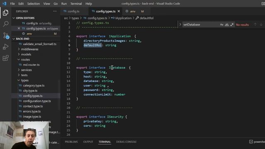Open the File menu
The width and height of the screenshot is (265, 149).
12,4
